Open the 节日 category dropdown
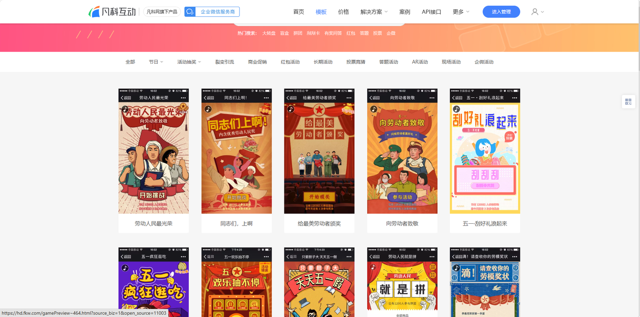This screenshot has height=317, width=640. click(x=156, y=62)
